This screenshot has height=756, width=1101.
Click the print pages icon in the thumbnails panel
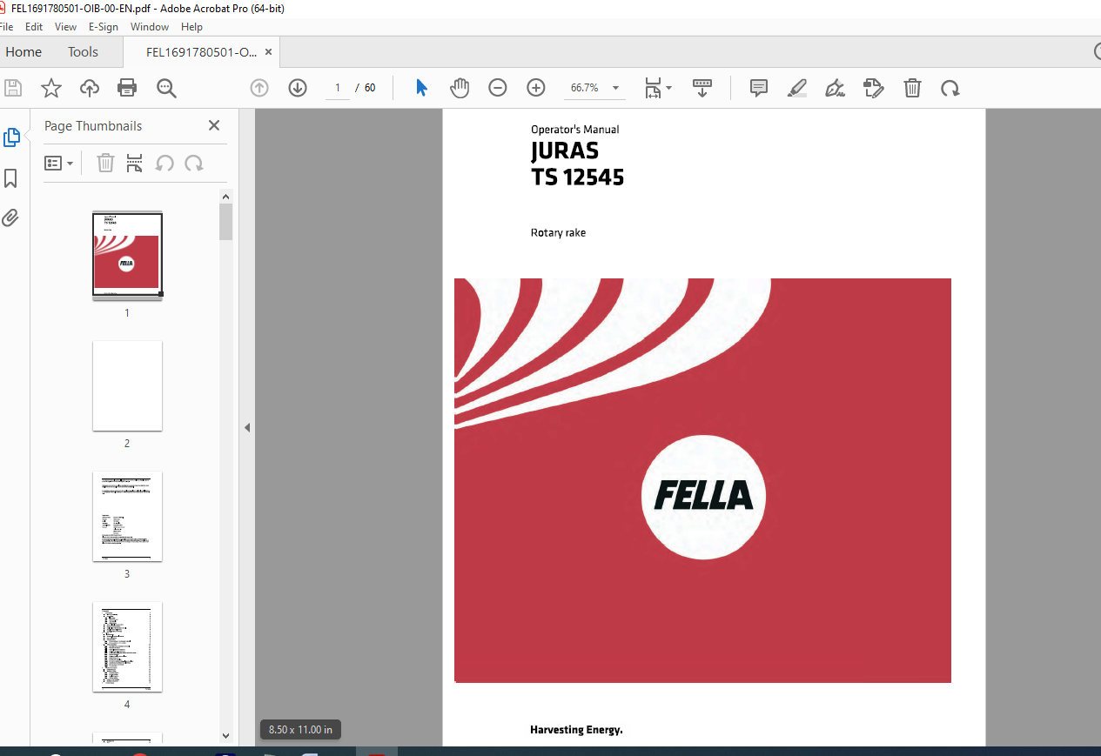point(134,163)
